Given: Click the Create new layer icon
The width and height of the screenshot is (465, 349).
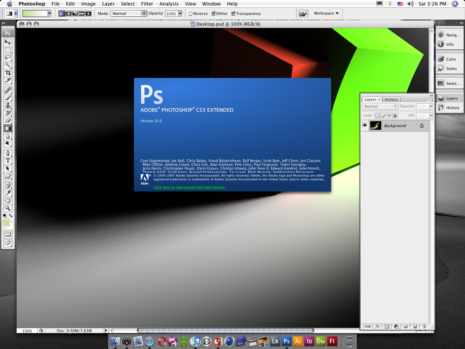Looking at the screenshot, I should click(x=414, y=326).
